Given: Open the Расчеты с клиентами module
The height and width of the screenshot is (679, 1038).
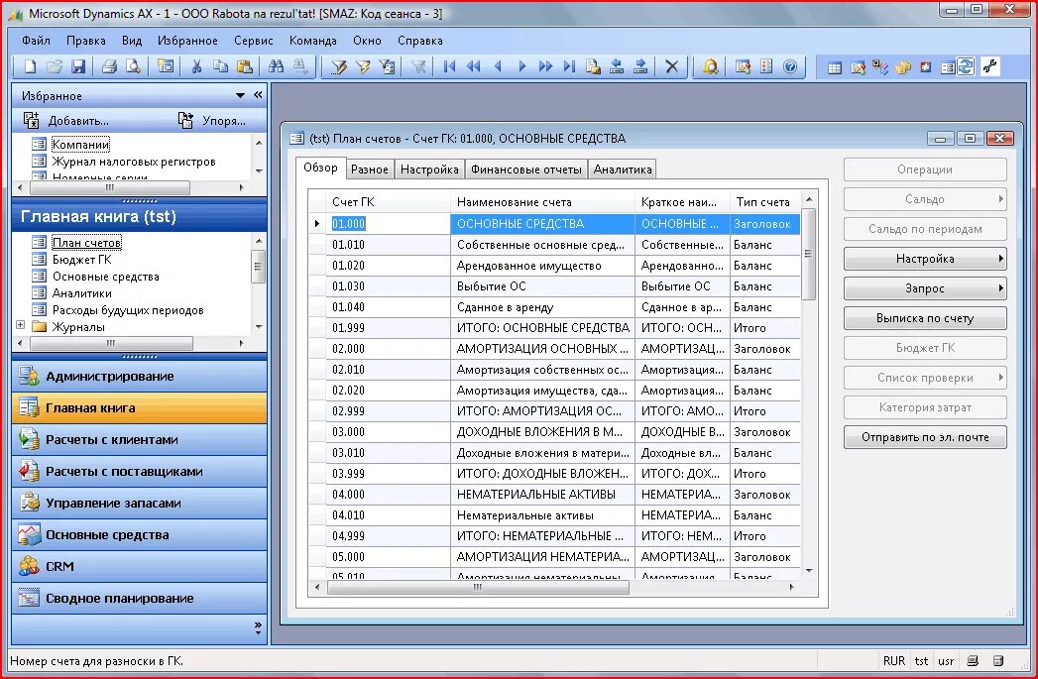Looking at the screenshot, I should (x=139, y=439).
